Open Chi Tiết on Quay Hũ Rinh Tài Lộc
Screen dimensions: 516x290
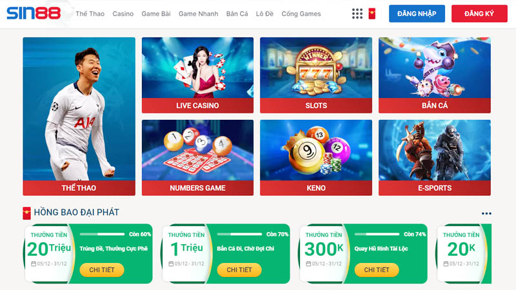click(x=377, y=269)
